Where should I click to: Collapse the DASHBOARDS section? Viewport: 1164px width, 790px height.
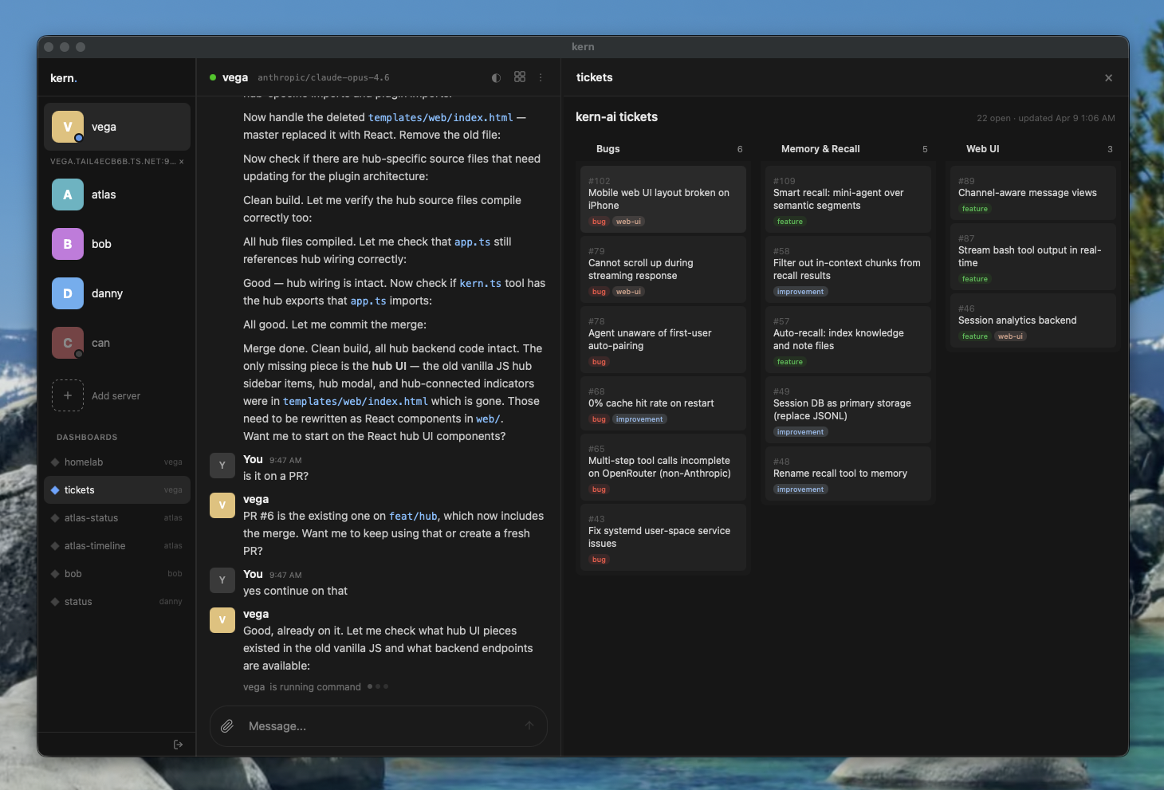pos(86,437)
